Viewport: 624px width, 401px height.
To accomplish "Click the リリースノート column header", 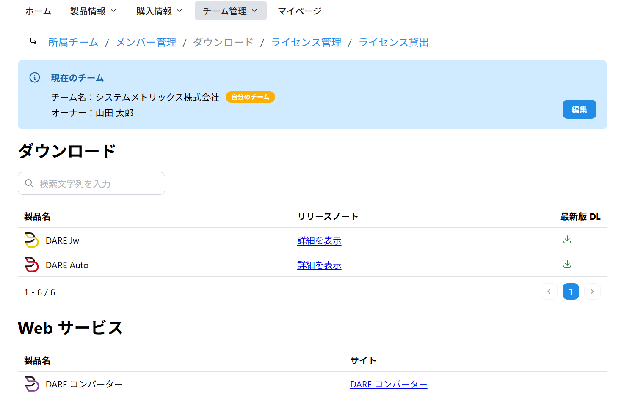I will pyautogui.click(x=328, y=216).
